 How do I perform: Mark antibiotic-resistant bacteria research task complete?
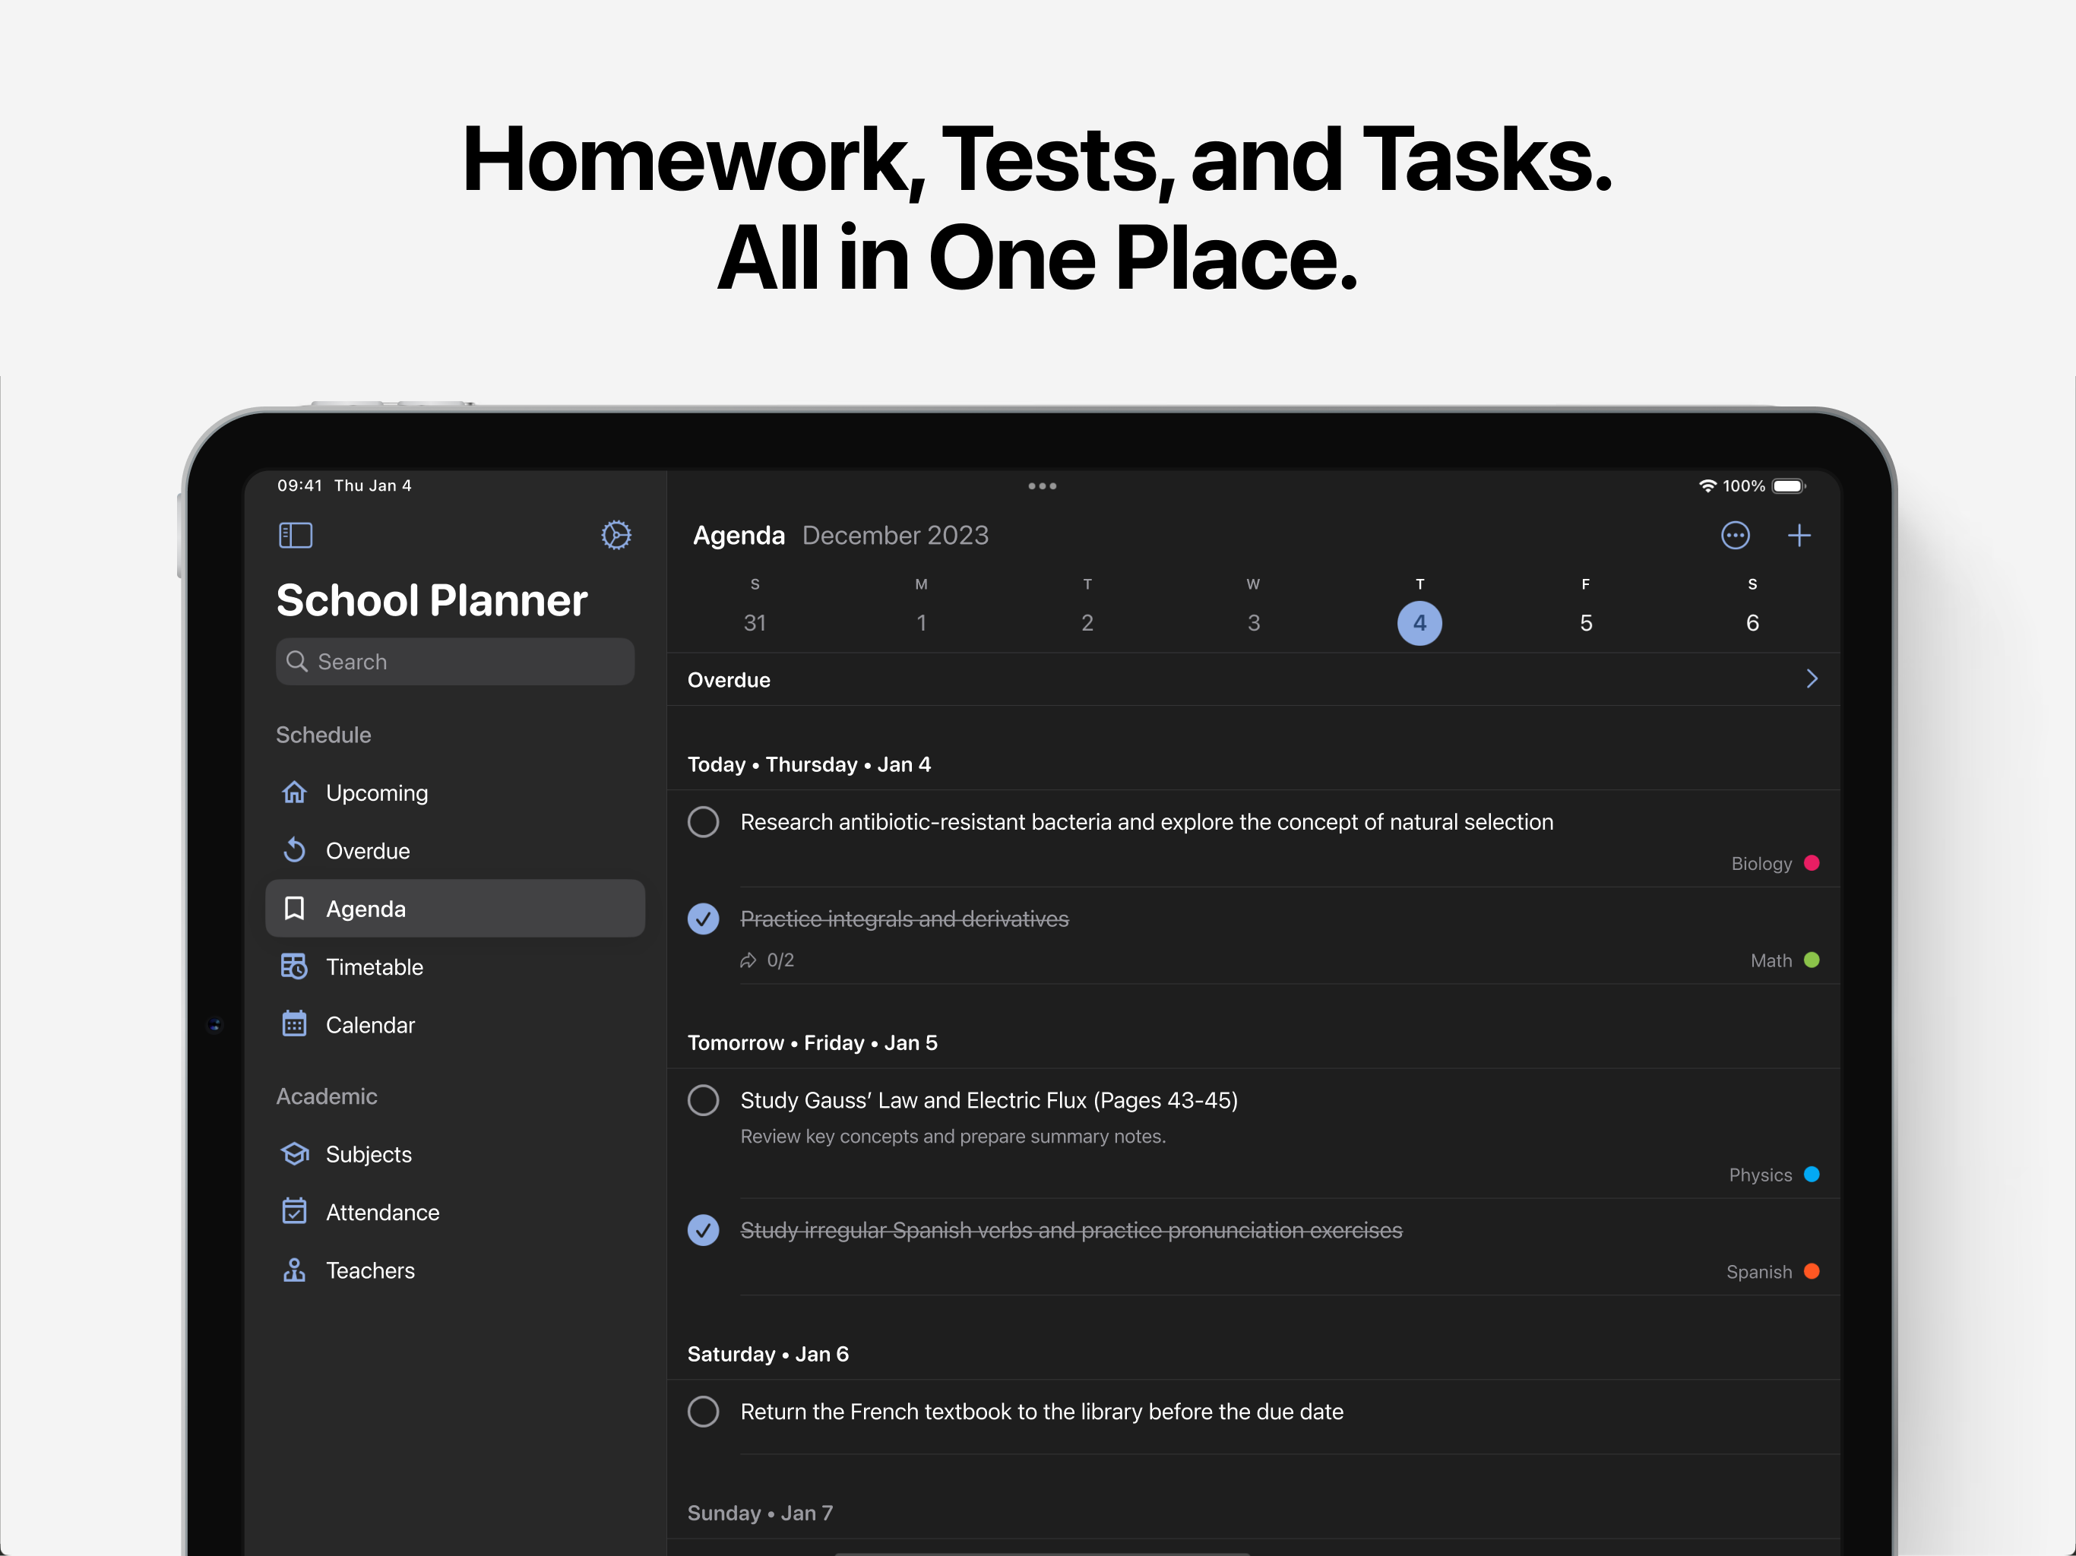(703, 821)
